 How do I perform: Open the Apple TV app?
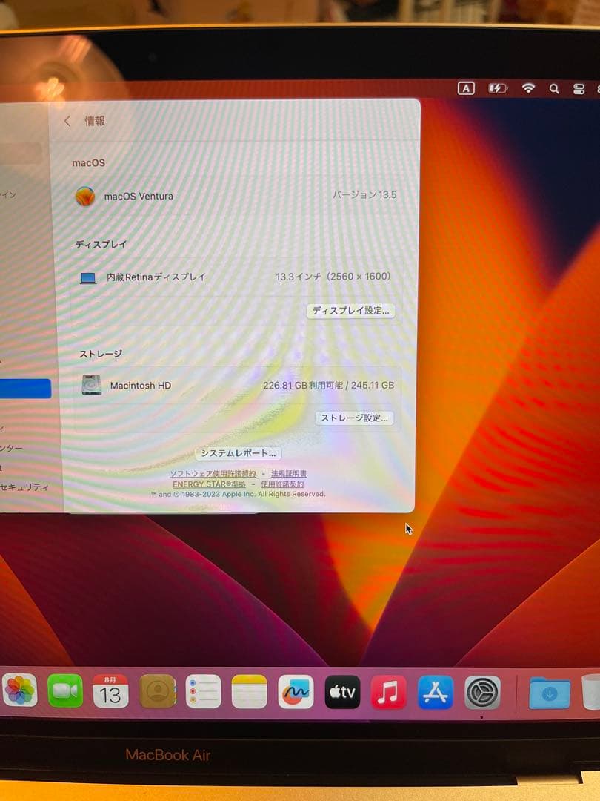pyautogui.click(x=342, y=693)
